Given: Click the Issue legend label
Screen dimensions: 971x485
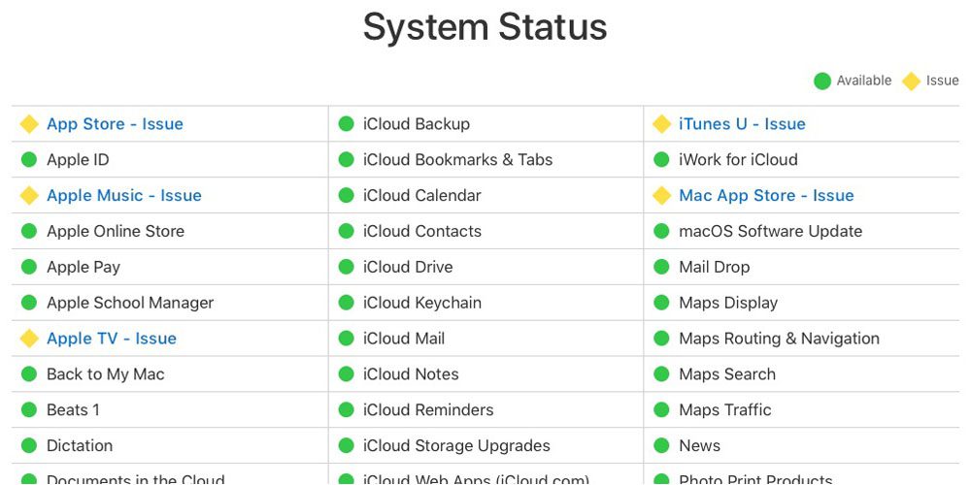Looking at the screenshot, I should 943,81.
